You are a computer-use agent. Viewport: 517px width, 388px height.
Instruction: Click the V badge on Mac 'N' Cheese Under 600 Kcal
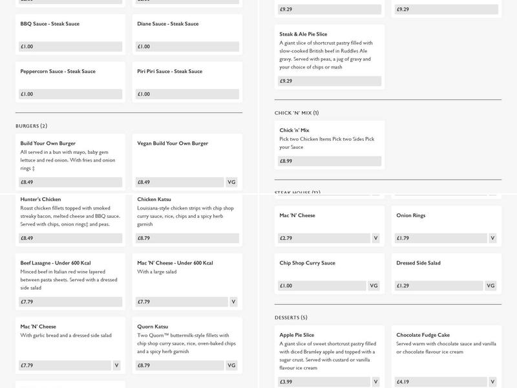233,302
